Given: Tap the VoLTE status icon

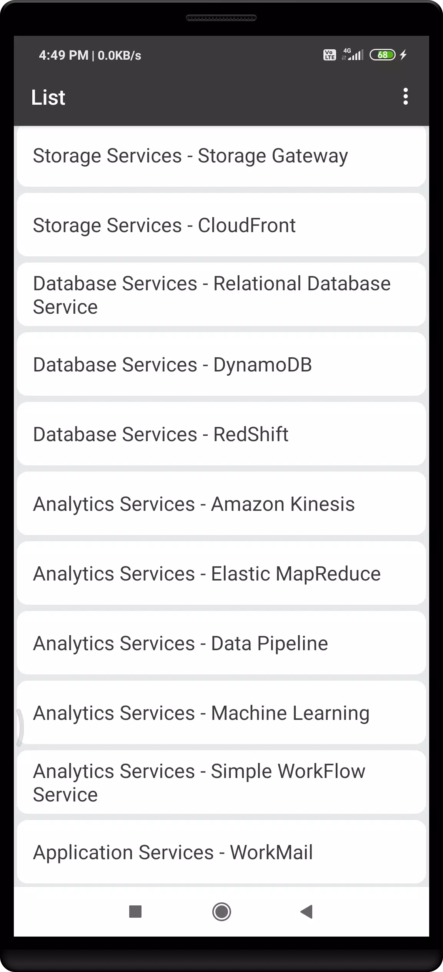Looking at the screenshot, I should click(330, 55).
